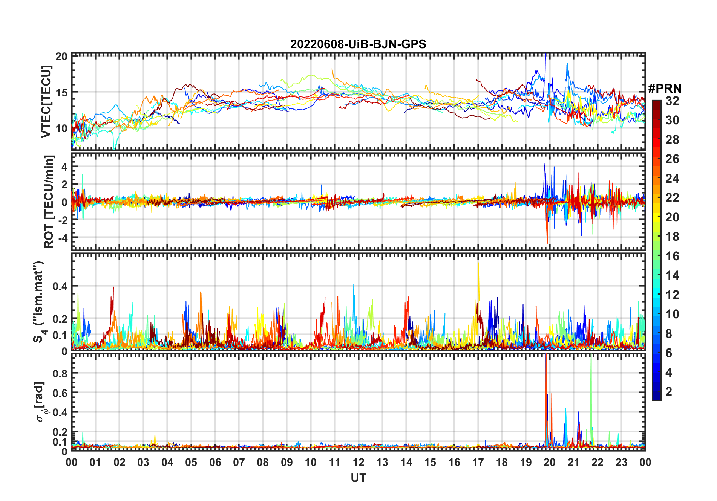Select UT axis hour tick "23"
This screenshot has height=501, width=717.
[621, 462]
